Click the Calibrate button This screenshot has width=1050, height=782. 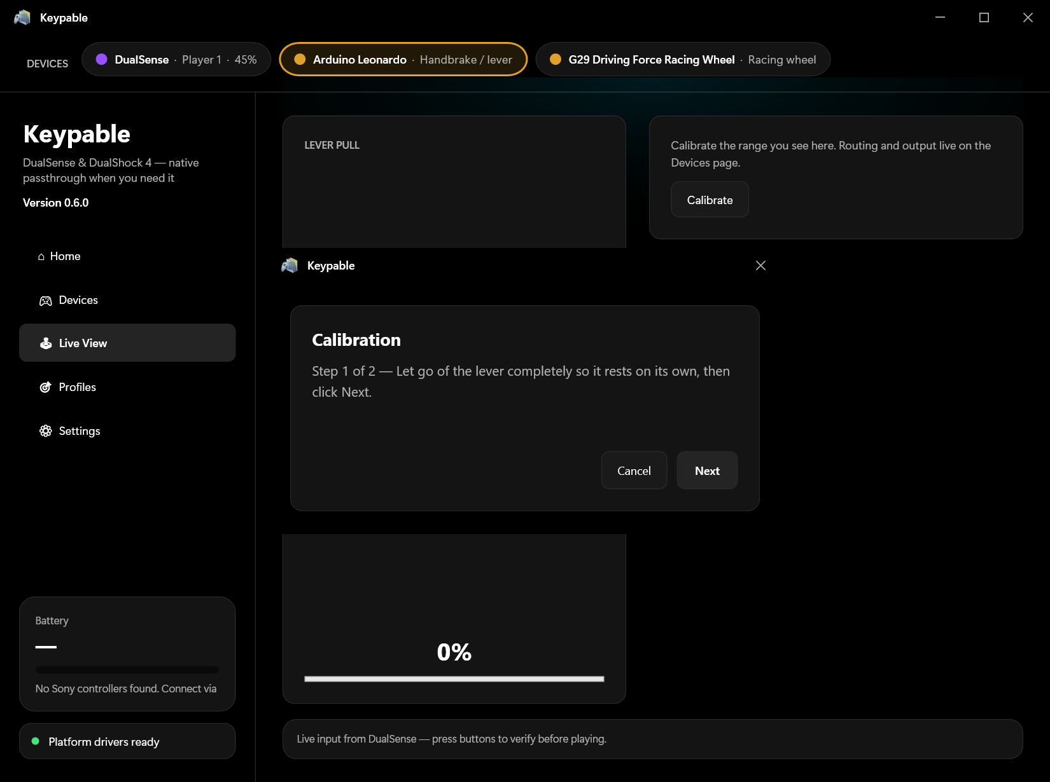pos(710,200)
